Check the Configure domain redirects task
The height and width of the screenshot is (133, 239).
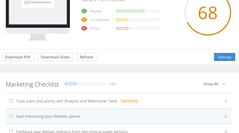[11, 131]
